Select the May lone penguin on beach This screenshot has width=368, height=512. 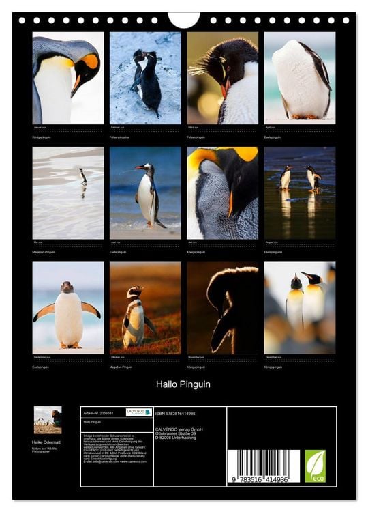click(x=68, y=193)
